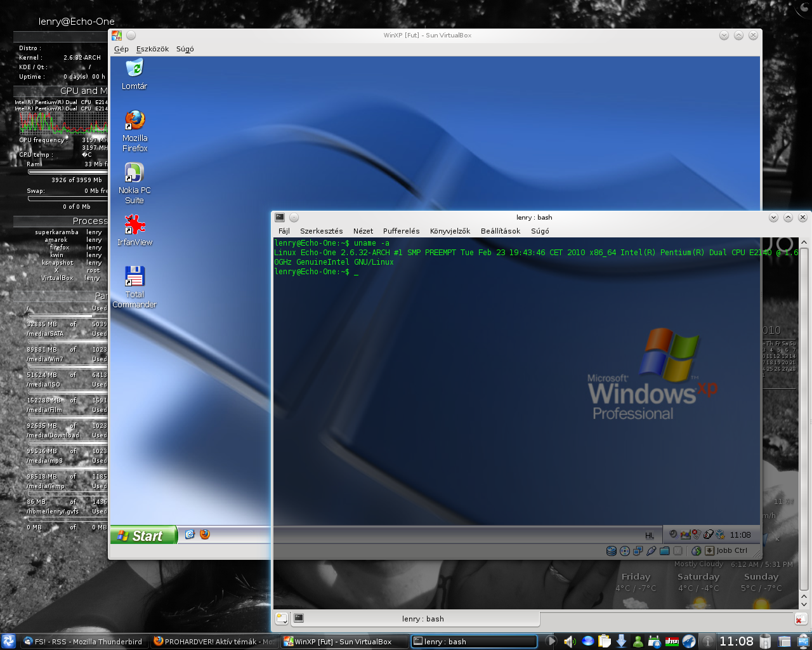The image size is (812, 650).
Task: Click the VirtualBox USB devices status icon
Action: point(652,551)
